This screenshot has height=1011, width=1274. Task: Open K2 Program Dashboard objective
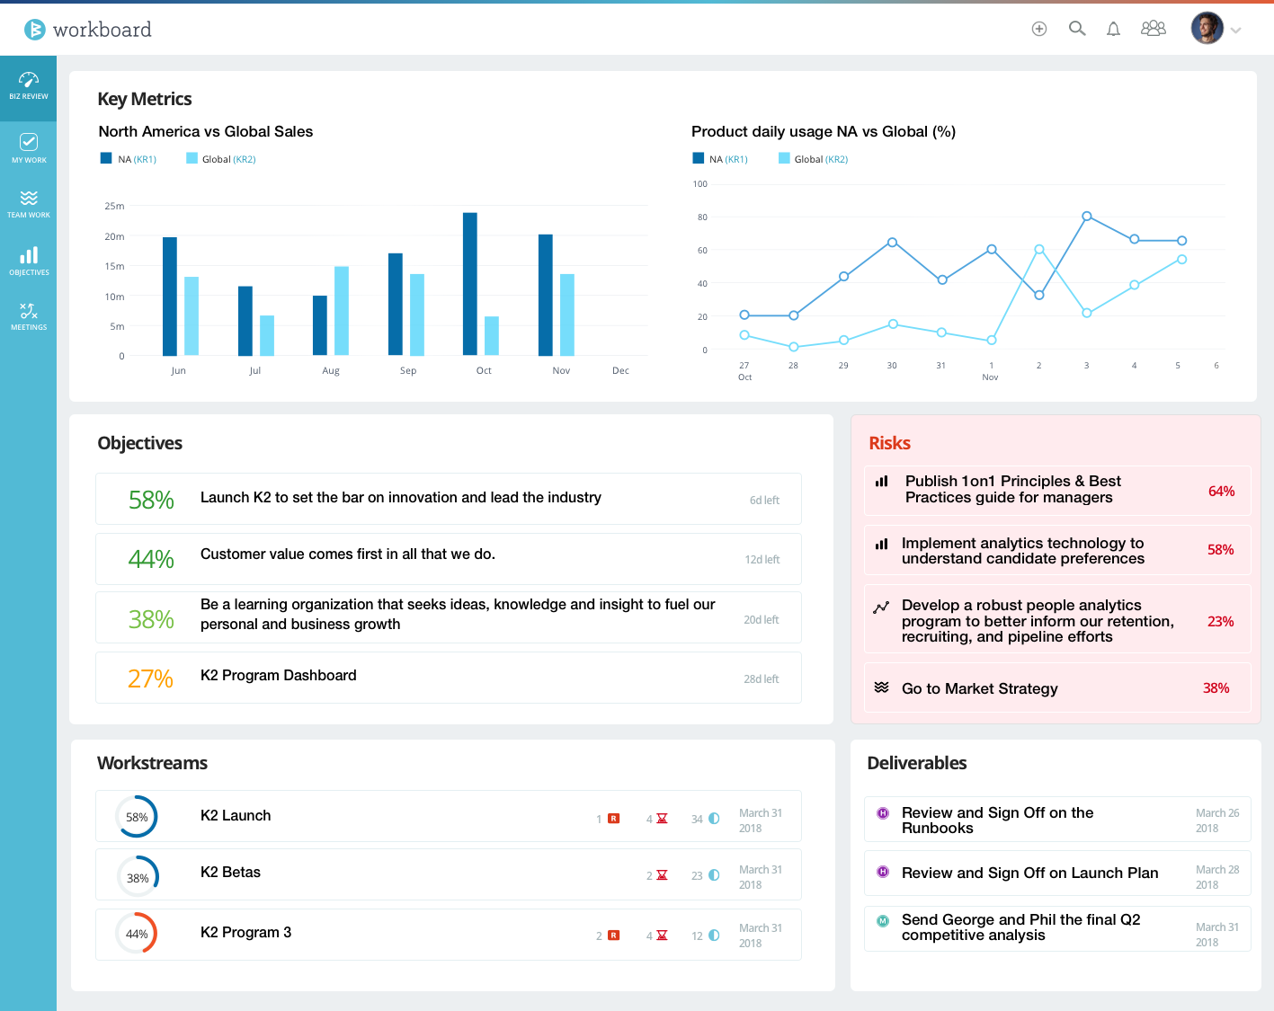pos(449,678)
